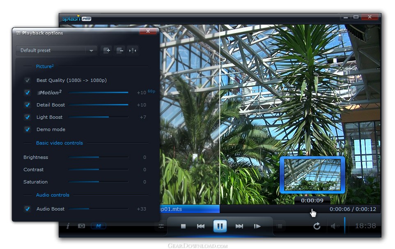Click the 18:38 clock readout
Screen dimensions: 395x249
(365, 226)
